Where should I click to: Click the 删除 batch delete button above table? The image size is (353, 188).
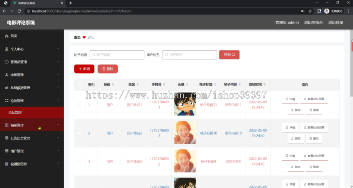point(107,69)
